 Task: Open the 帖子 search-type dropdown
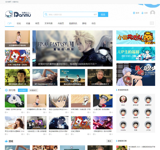pyautogui.click(x=95, y=14)
